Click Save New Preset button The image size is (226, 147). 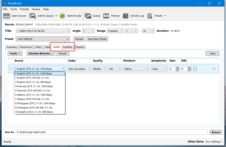point(97,39)
